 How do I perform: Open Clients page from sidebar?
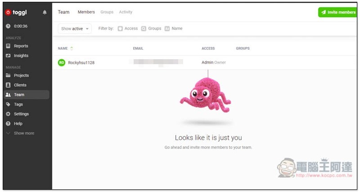(20, 85)
